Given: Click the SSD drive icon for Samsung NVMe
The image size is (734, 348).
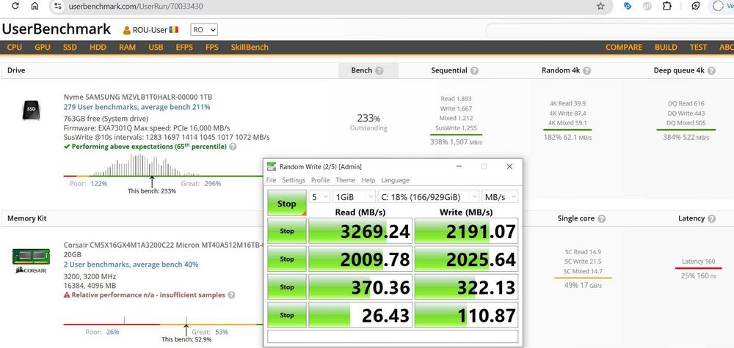Looking at the screenshot, I should point(32,109).
